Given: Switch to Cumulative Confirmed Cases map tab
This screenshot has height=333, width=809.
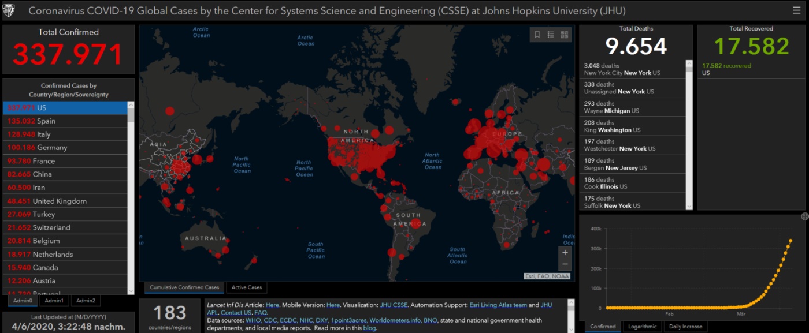Looking at the screenshot, I should [184, 287].
